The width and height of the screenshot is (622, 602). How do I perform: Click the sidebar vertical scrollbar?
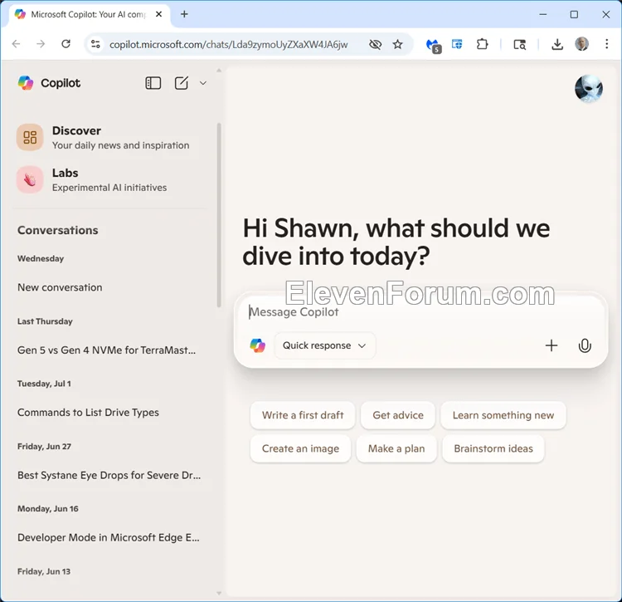[x=219, y=215]
